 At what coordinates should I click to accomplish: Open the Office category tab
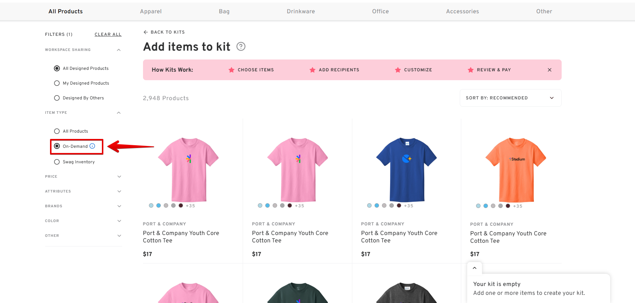(x=380, y=11)
